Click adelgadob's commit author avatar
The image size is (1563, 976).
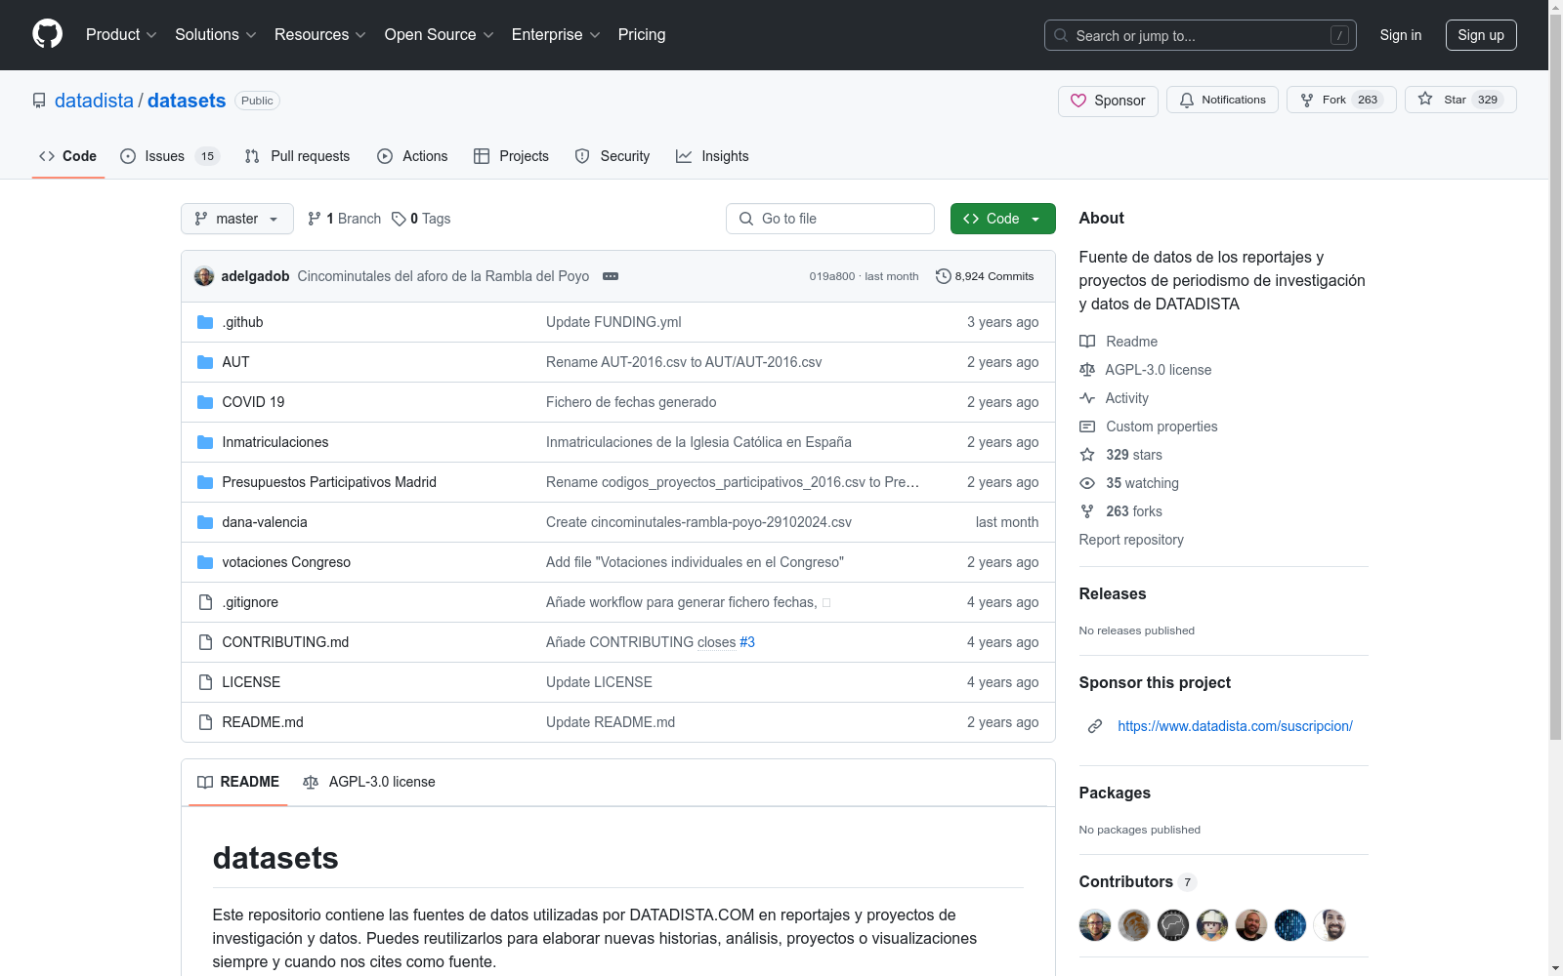point(204,276)
